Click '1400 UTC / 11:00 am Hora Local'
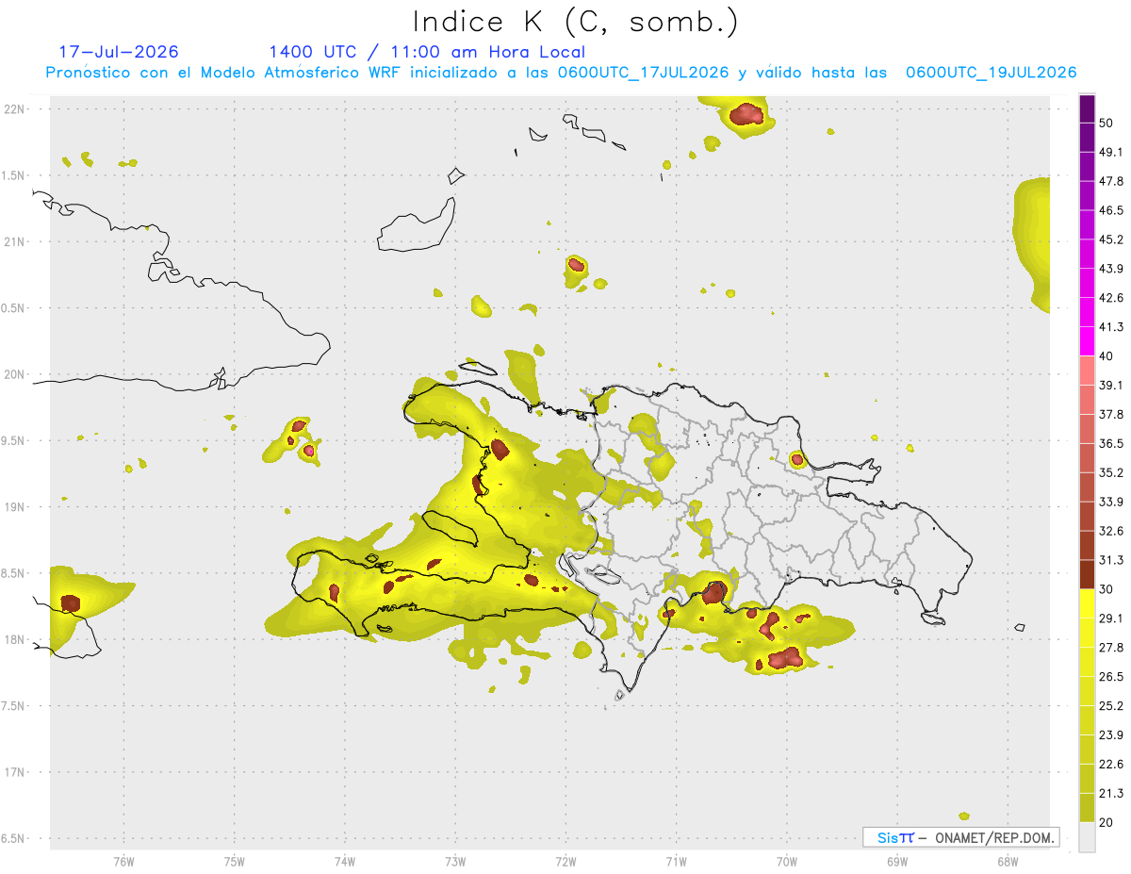Viewport: 1131px width, 874px height. coord(427,52)
